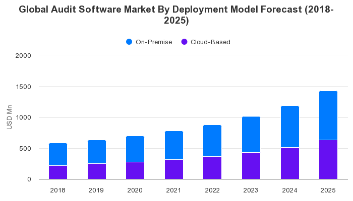Select the 2024 On-Premise bar segment
Image resolution: width=353 pixels, height=201 pixels.
click(290, 127)
